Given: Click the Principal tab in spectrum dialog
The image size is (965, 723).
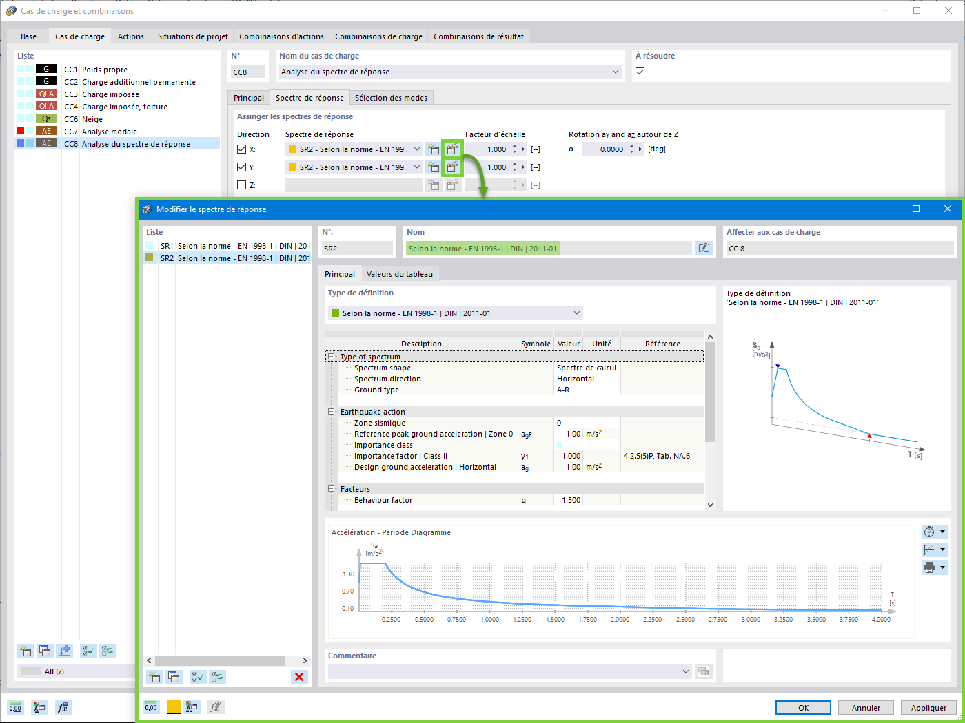Looking at the screenshot, I should click(x=340, y=274).
